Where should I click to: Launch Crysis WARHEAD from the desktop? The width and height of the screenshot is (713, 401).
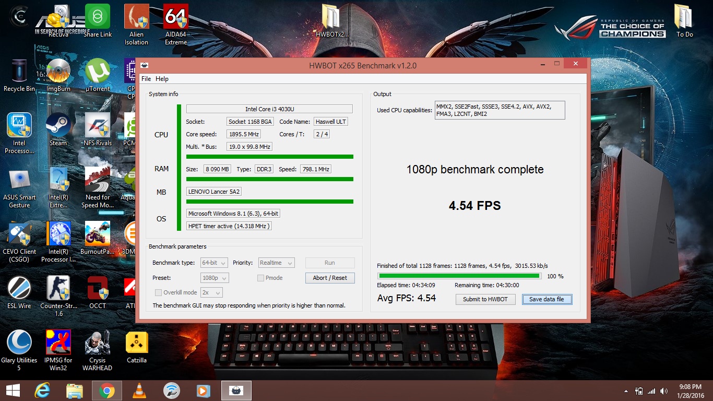tap(98, 351)
